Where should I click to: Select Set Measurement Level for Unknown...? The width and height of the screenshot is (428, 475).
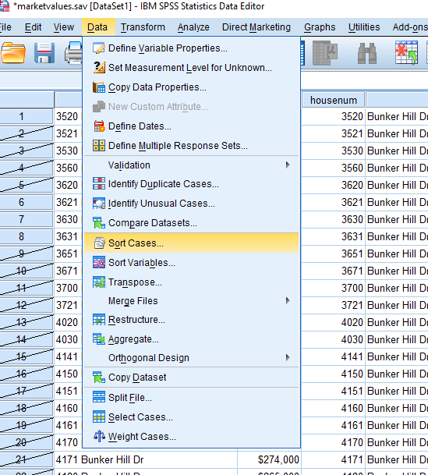191,68
